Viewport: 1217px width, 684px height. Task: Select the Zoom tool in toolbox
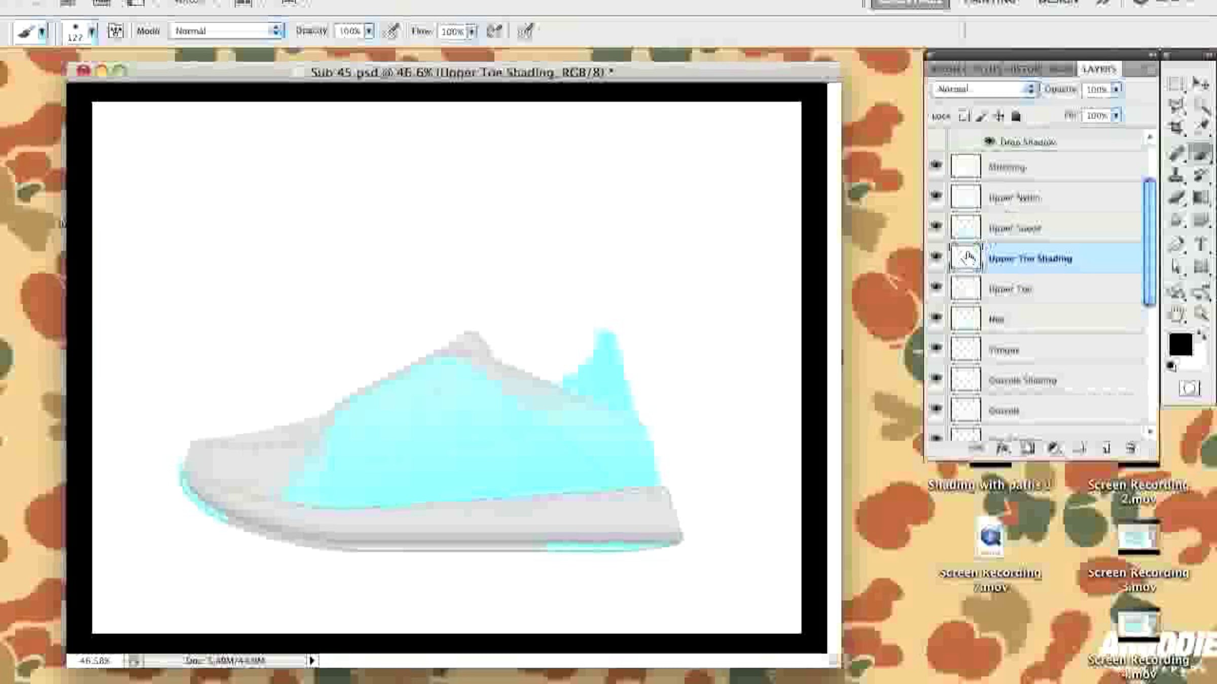1200,314
